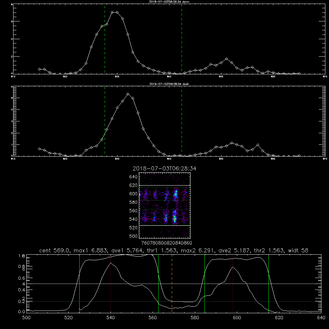The width and height of the screenshot is (329, 329).
Task: Click the '760780800820840860' heat map x-axis label
Action: pyautogui.click(x=167, y=243)
